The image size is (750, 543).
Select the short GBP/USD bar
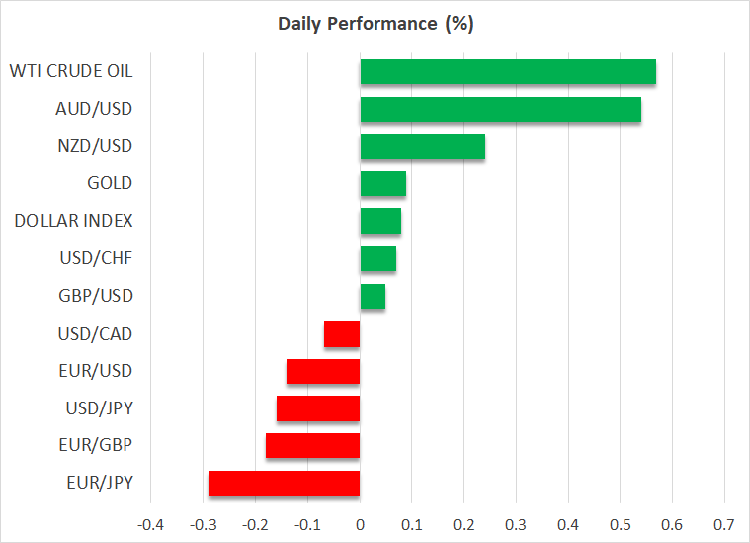tap(373, 296)
